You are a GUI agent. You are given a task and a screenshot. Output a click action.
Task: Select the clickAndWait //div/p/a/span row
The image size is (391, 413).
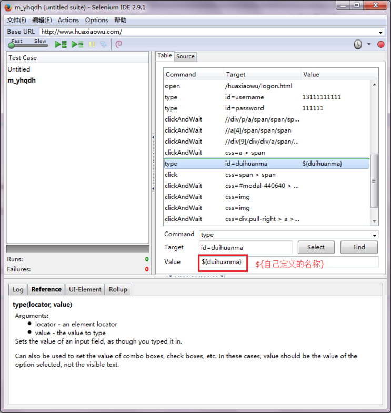pos(267,119)
